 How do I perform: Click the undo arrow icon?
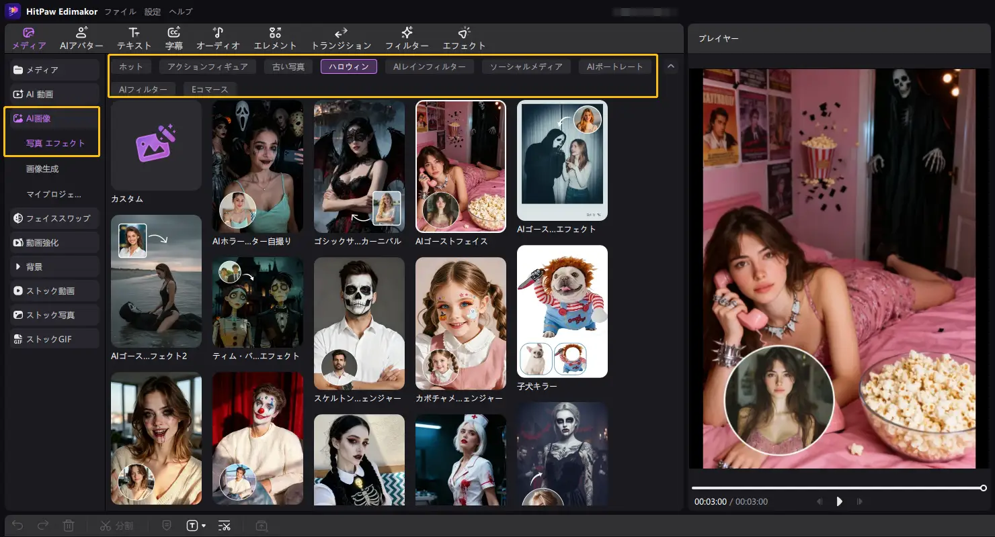coord(18,526)
